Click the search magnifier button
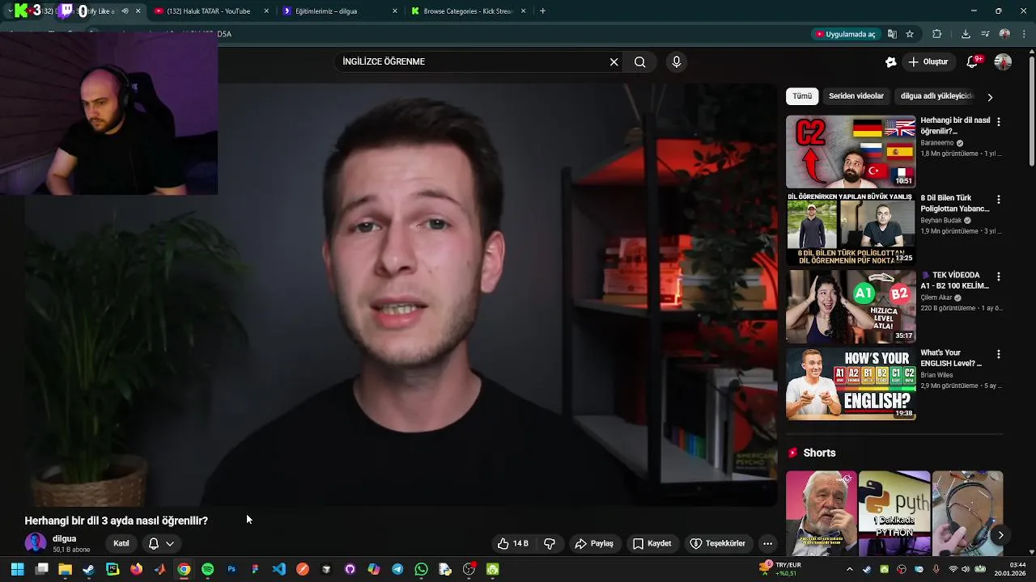Image resolution: width=1036 pixels, height=582 pixels. (x=640, y=62)
